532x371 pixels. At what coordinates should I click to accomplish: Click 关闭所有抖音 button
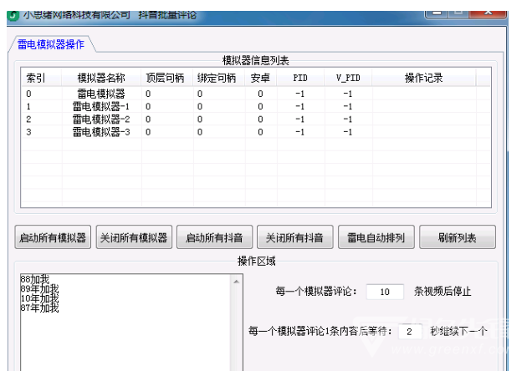(294, 237)
